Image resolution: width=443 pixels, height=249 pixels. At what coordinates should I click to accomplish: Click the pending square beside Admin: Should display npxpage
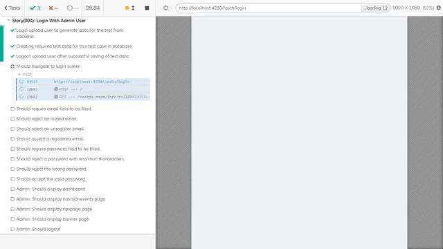click(12, 209)
